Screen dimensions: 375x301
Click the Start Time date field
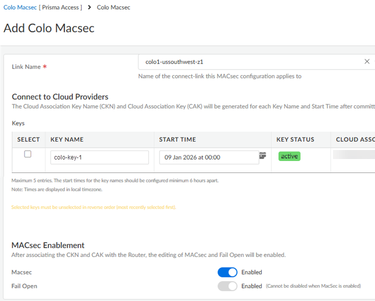point(208,157)
